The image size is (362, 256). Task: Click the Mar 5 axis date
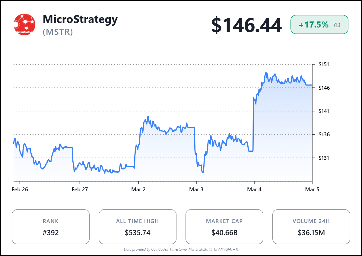click(x=312, y=190)
